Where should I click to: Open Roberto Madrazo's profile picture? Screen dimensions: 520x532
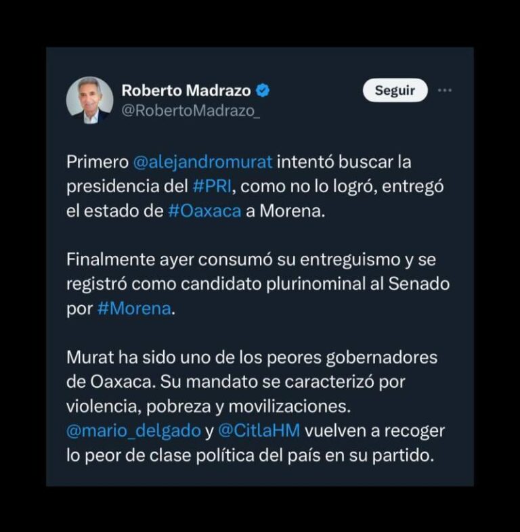[x=89, y=99]
